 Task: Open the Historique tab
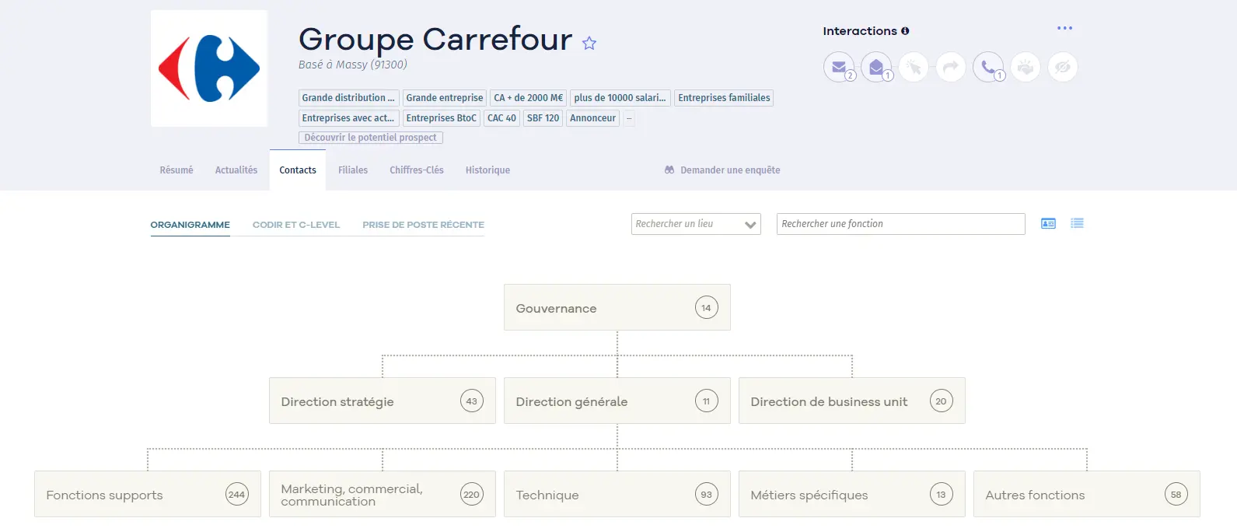487,170
